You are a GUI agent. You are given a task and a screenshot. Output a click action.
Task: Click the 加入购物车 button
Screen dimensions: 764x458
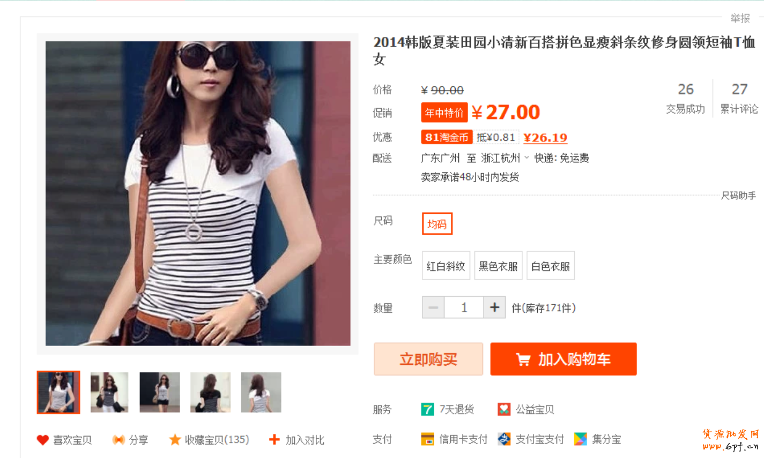[x=563, y=359]
